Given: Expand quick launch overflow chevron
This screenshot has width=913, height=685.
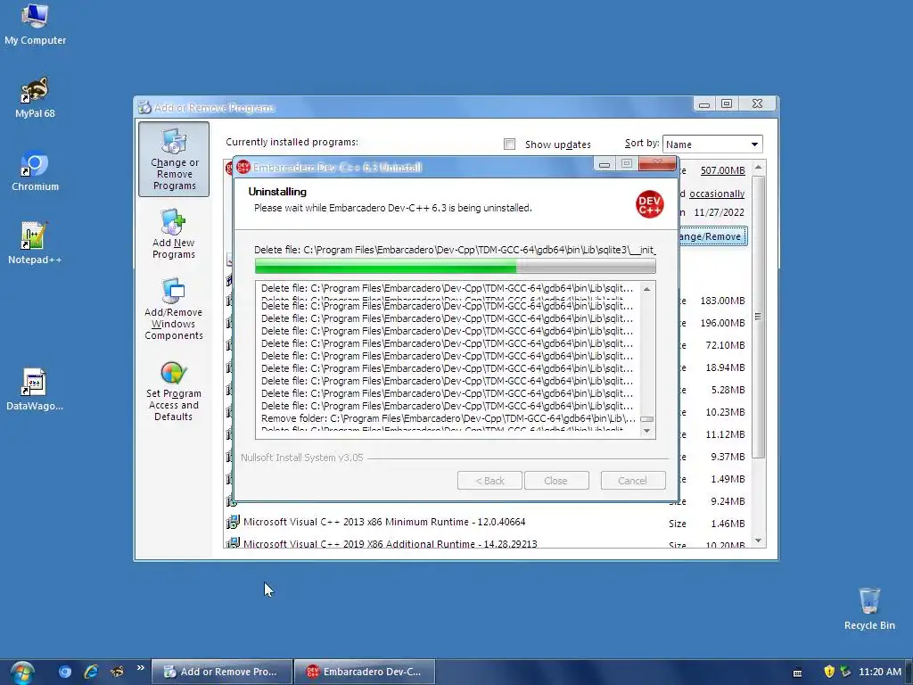Looking at the screenshot, I should [x=140, y=668].
